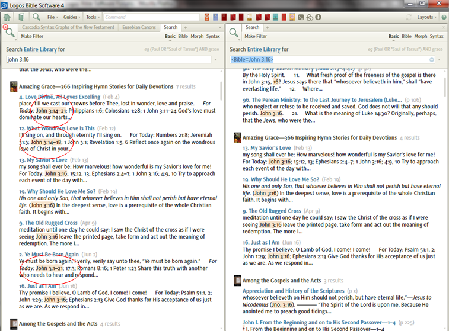Select Basic search type in left panel
449x331 pixels.
point(170,36)
